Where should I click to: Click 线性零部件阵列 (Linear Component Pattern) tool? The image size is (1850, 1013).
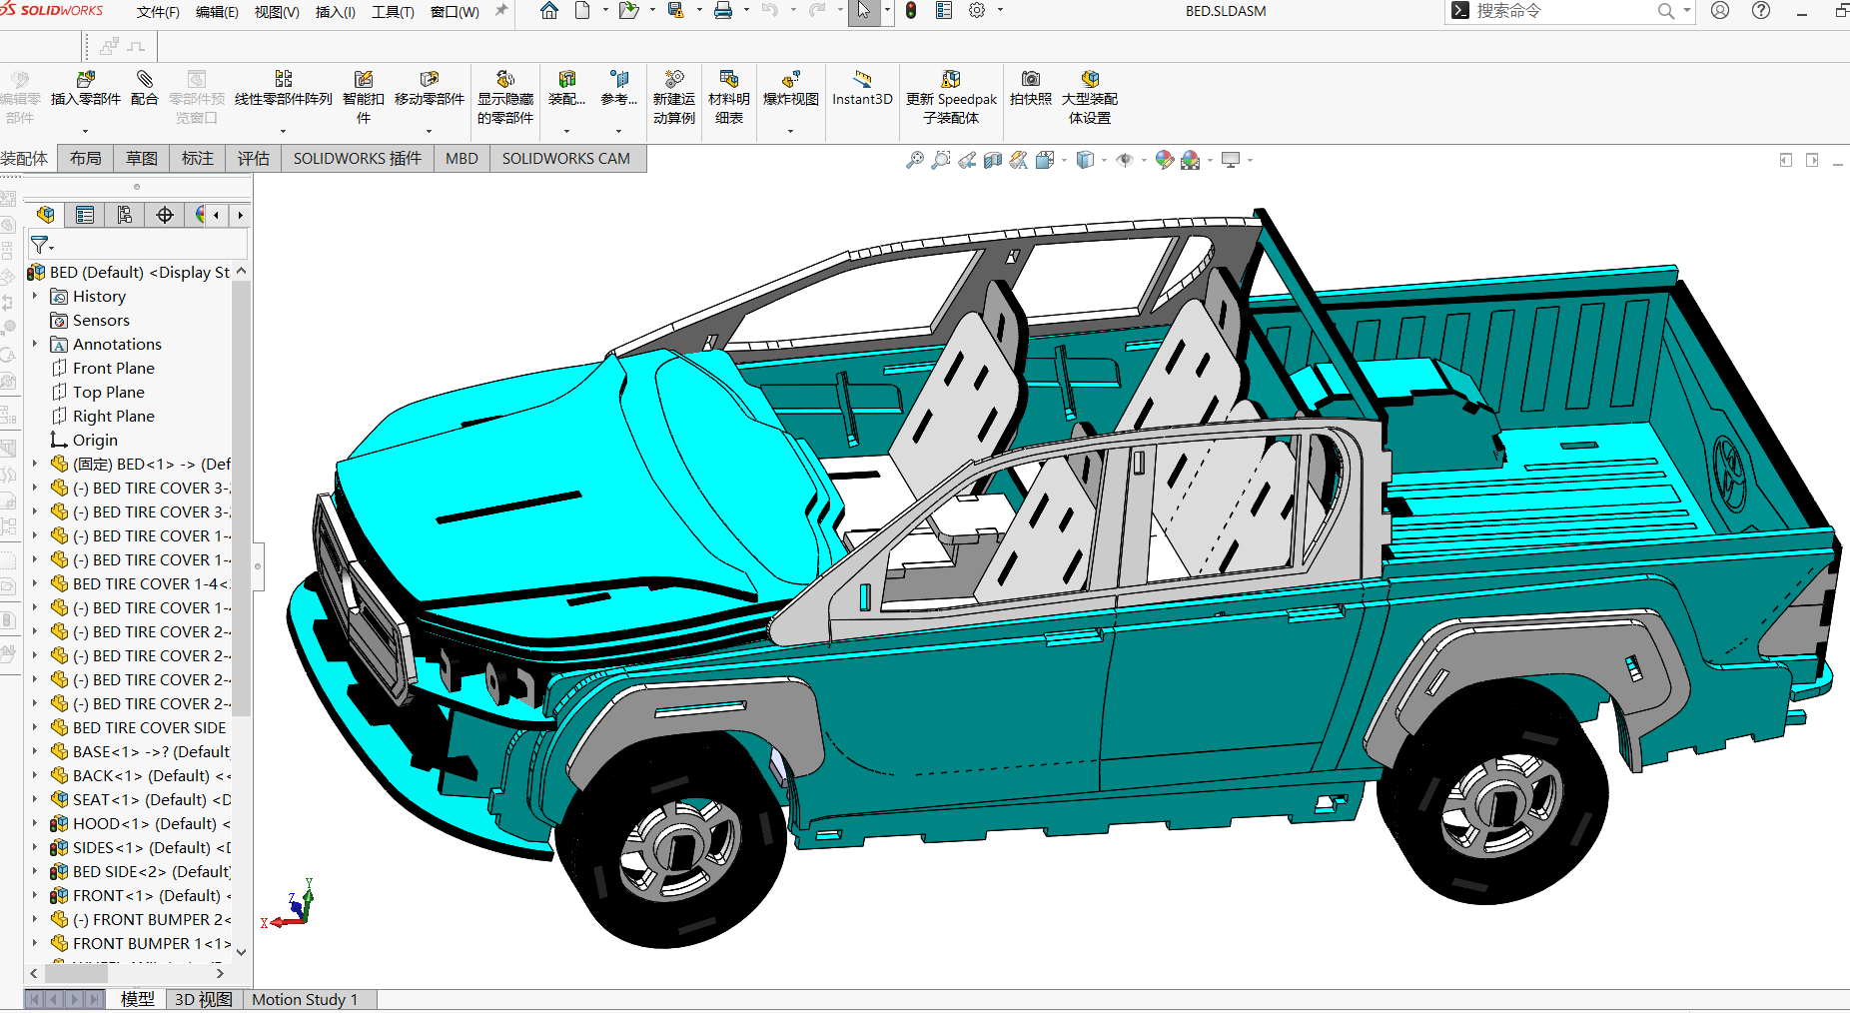tap(284, 89)
